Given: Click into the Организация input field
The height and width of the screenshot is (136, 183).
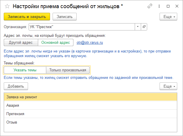Looking at the screenshot, I should tap(82, 27).
